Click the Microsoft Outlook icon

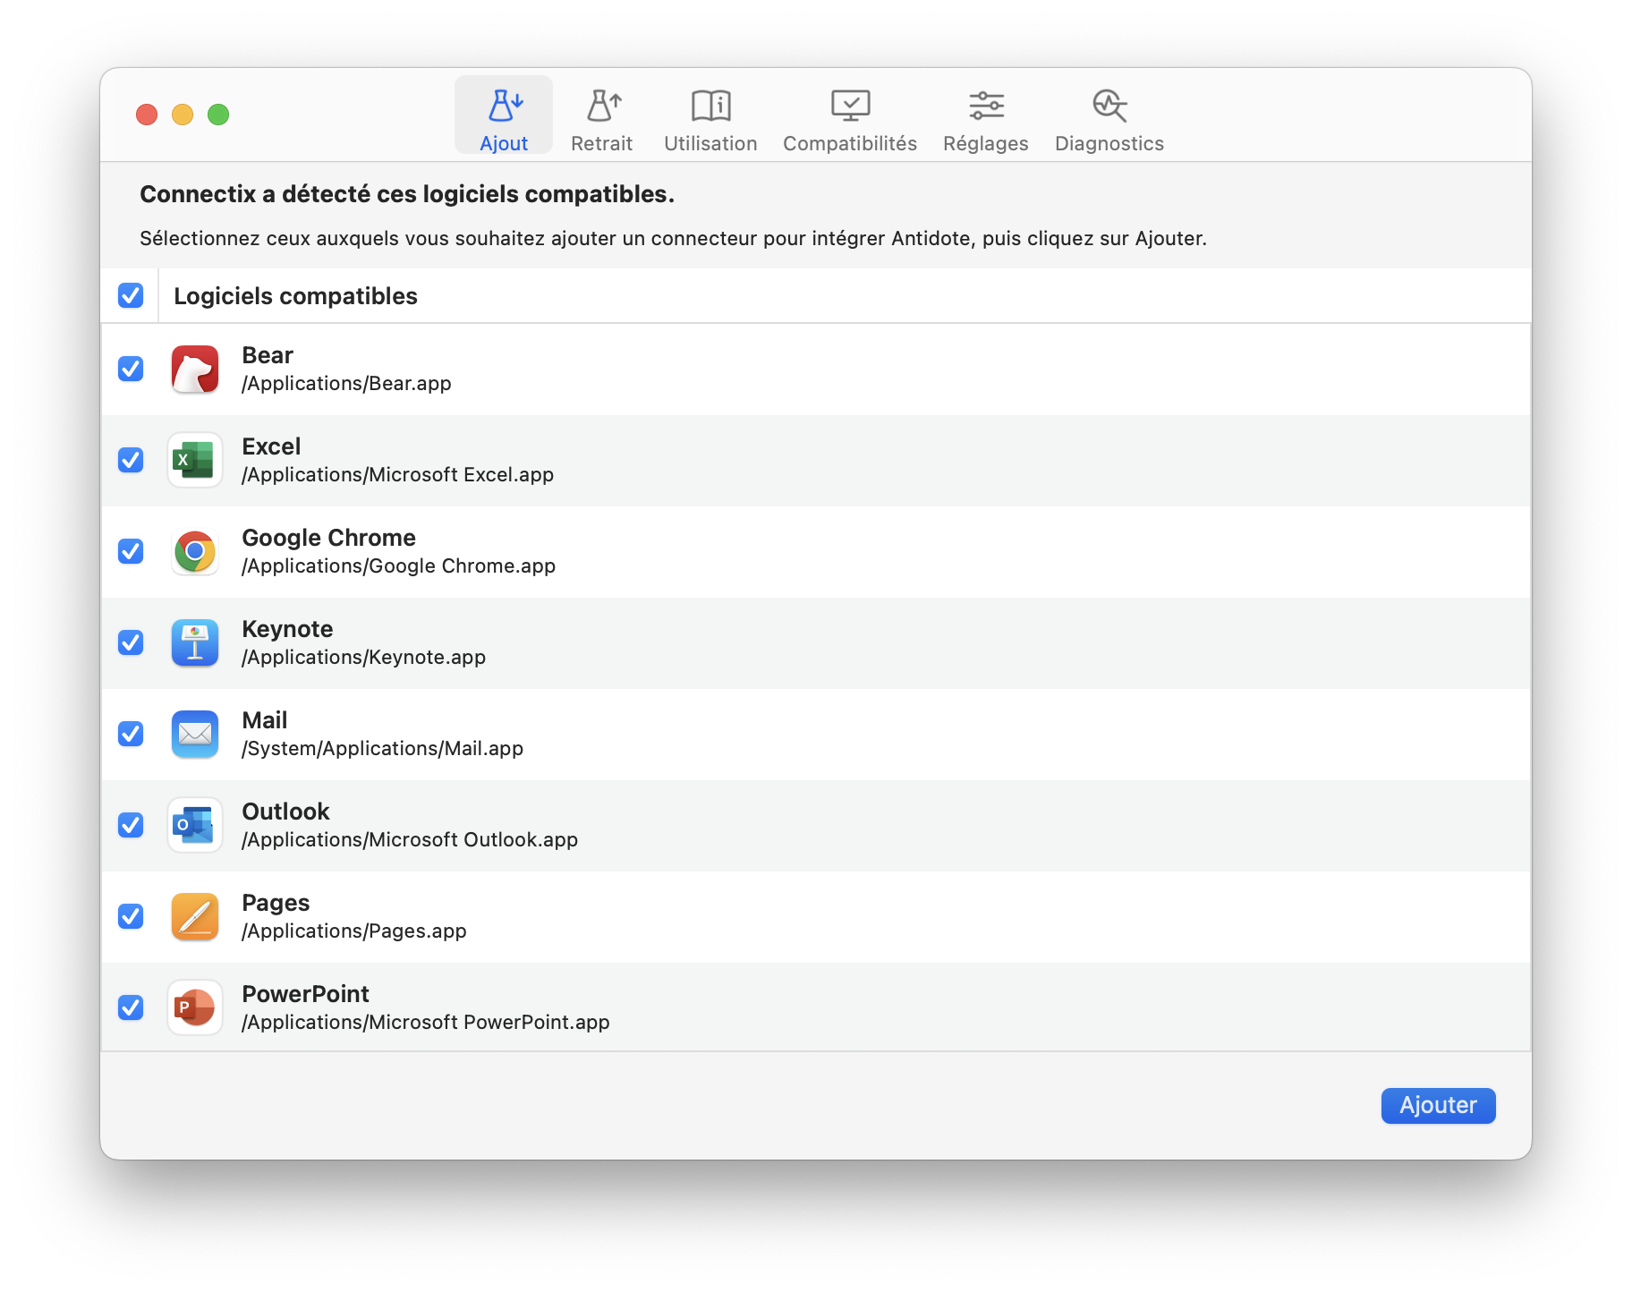[195, 826]
